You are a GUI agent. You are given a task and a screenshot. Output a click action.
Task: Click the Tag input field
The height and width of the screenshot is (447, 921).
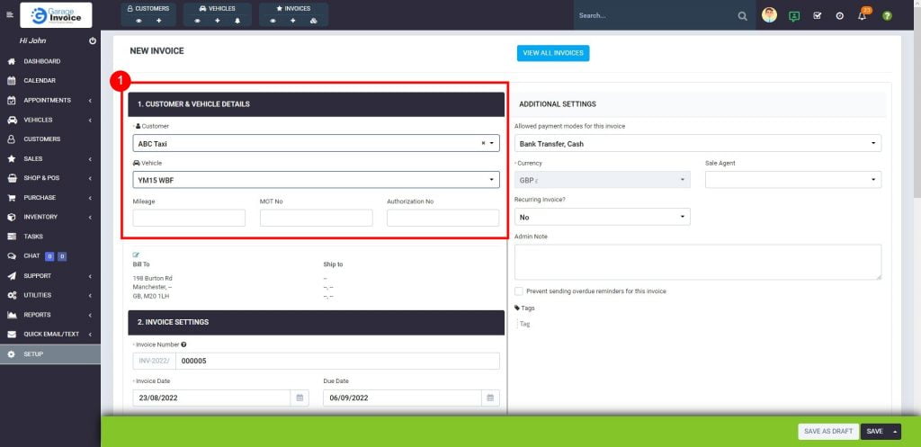click(x=525, y=324)
